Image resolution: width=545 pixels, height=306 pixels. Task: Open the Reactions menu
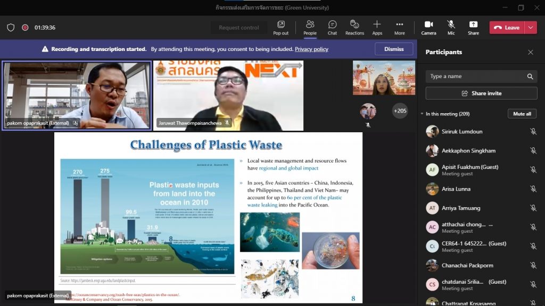tap(354, 28)
